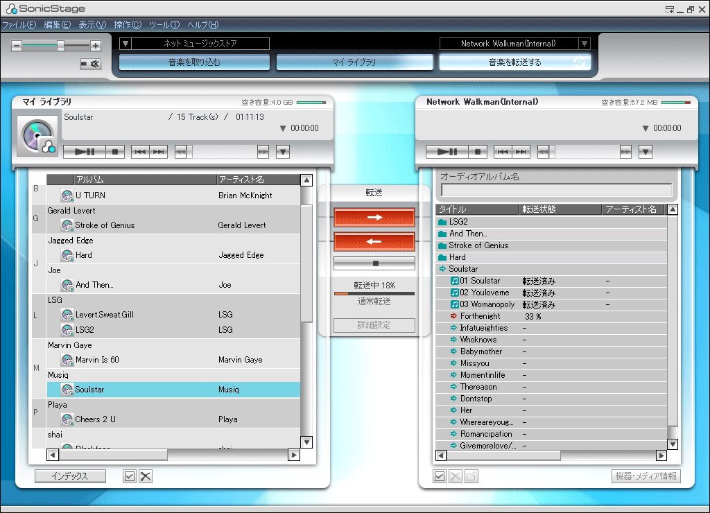Select the And Then... album by Joe
The image size is (710, 513).
pyautogui.click(x=173, y=285)
